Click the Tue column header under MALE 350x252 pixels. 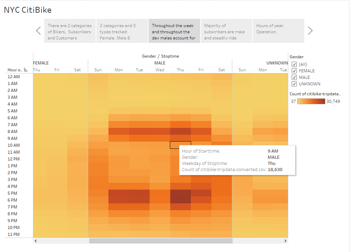coord(139,70)
